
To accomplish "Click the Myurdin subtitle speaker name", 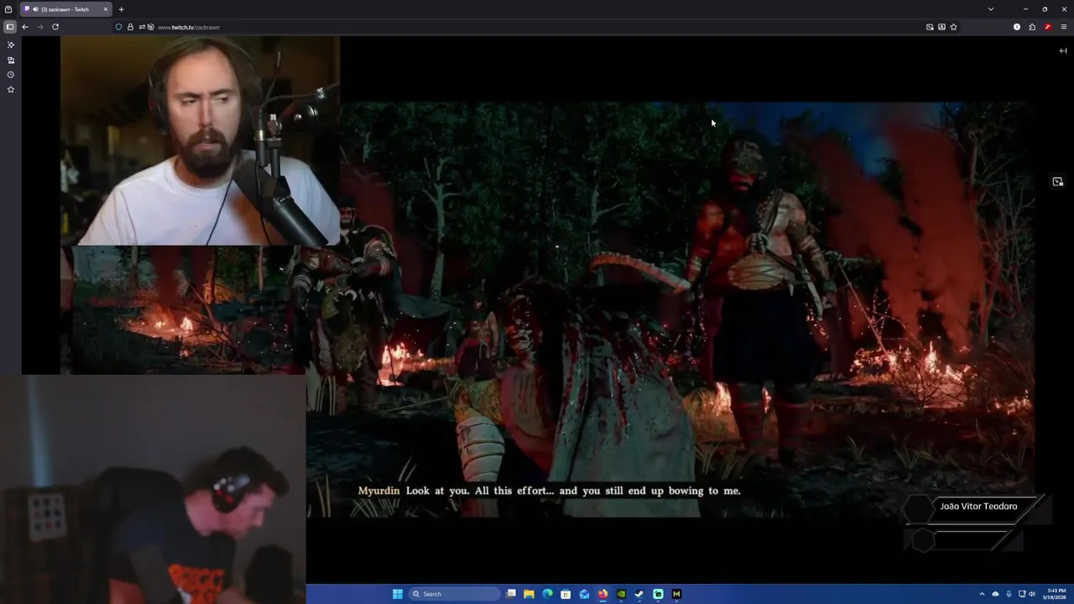I will coord(379,491).
